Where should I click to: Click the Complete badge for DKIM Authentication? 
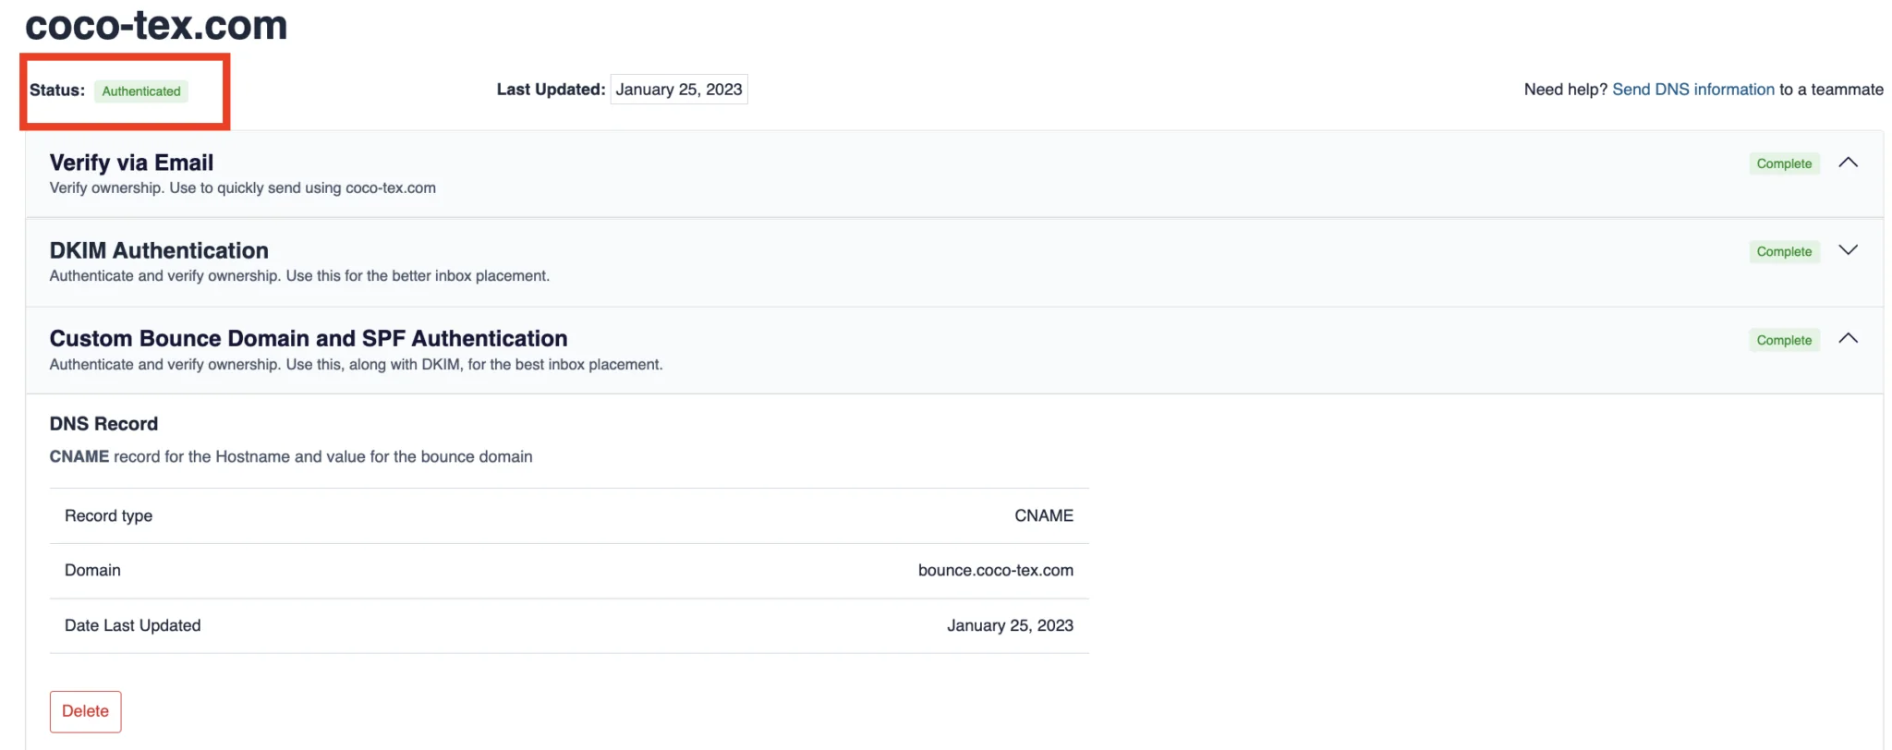point(1784,251)
